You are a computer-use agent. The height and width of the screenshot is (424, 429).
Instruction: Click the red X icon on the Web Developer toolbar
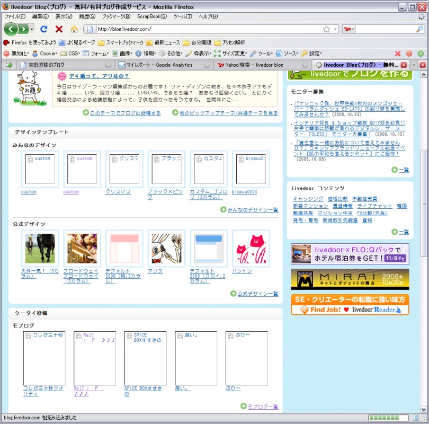click(398, 54)
